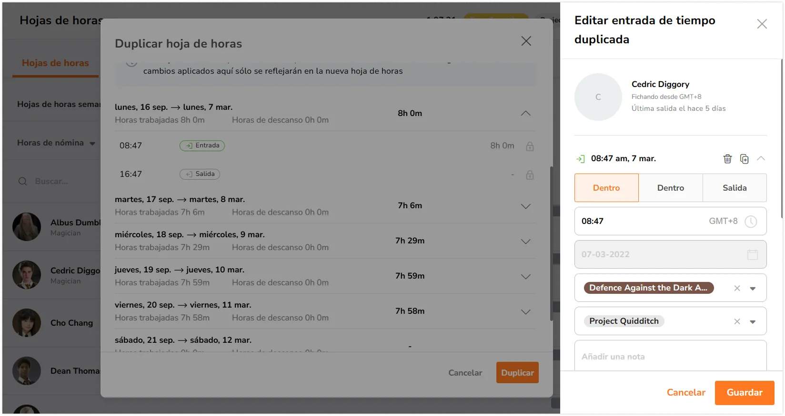Viewport: 785px width, 416px height.
Task: Open Cho Chang's avatar photo
Action: (x=27, y=323)
